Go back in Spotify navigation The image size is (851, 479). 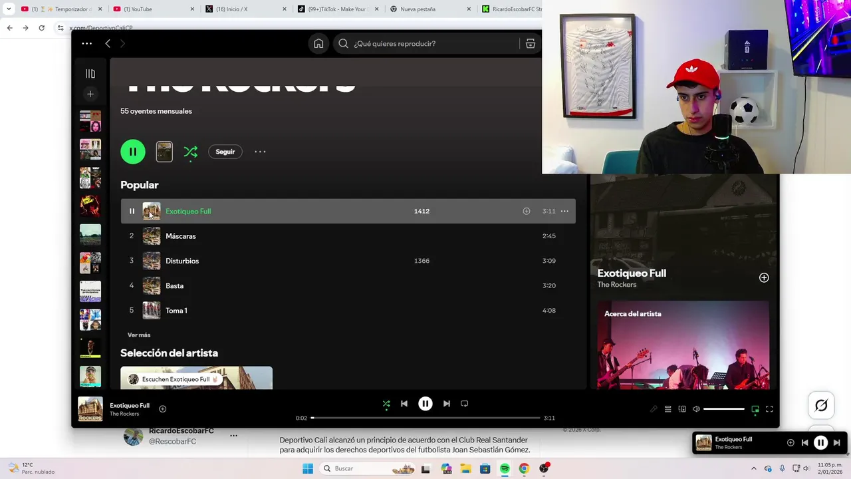tap(108, 43)
